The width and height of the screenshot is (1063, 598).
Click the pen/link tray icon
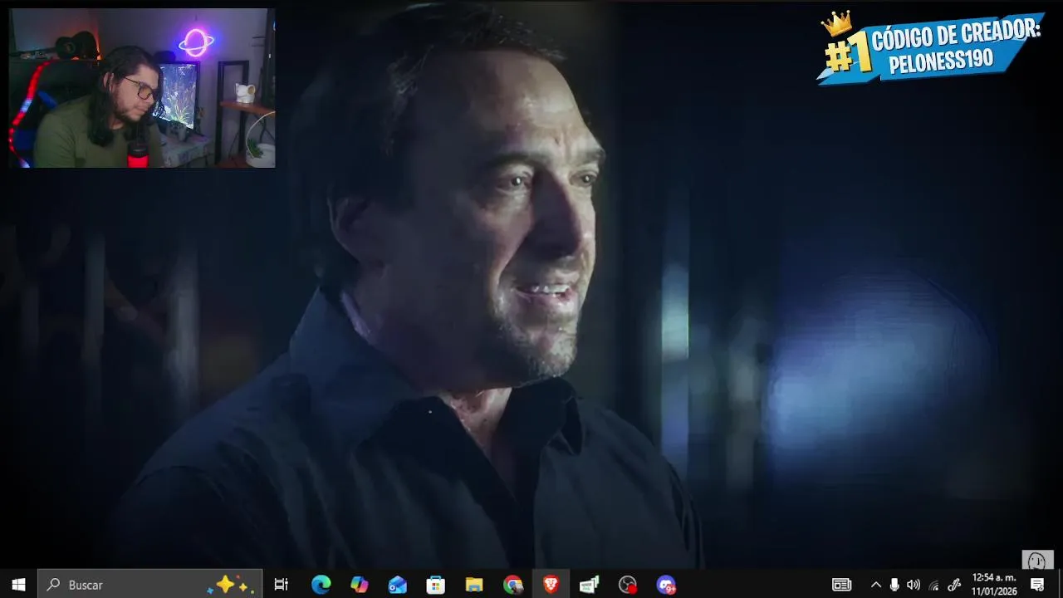click(x=954, y=585)
